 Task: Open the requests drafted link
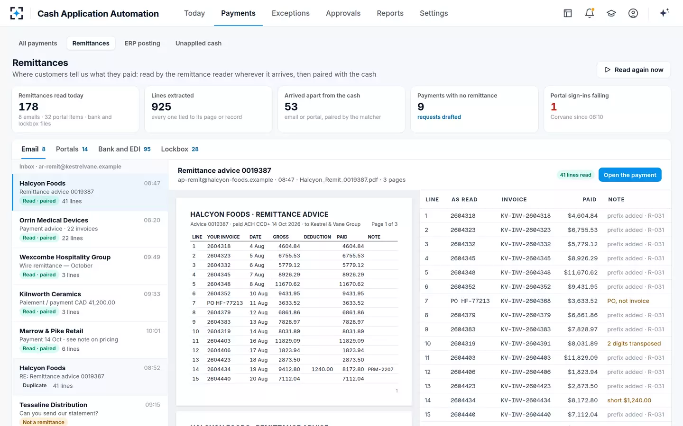pos(439,117)
